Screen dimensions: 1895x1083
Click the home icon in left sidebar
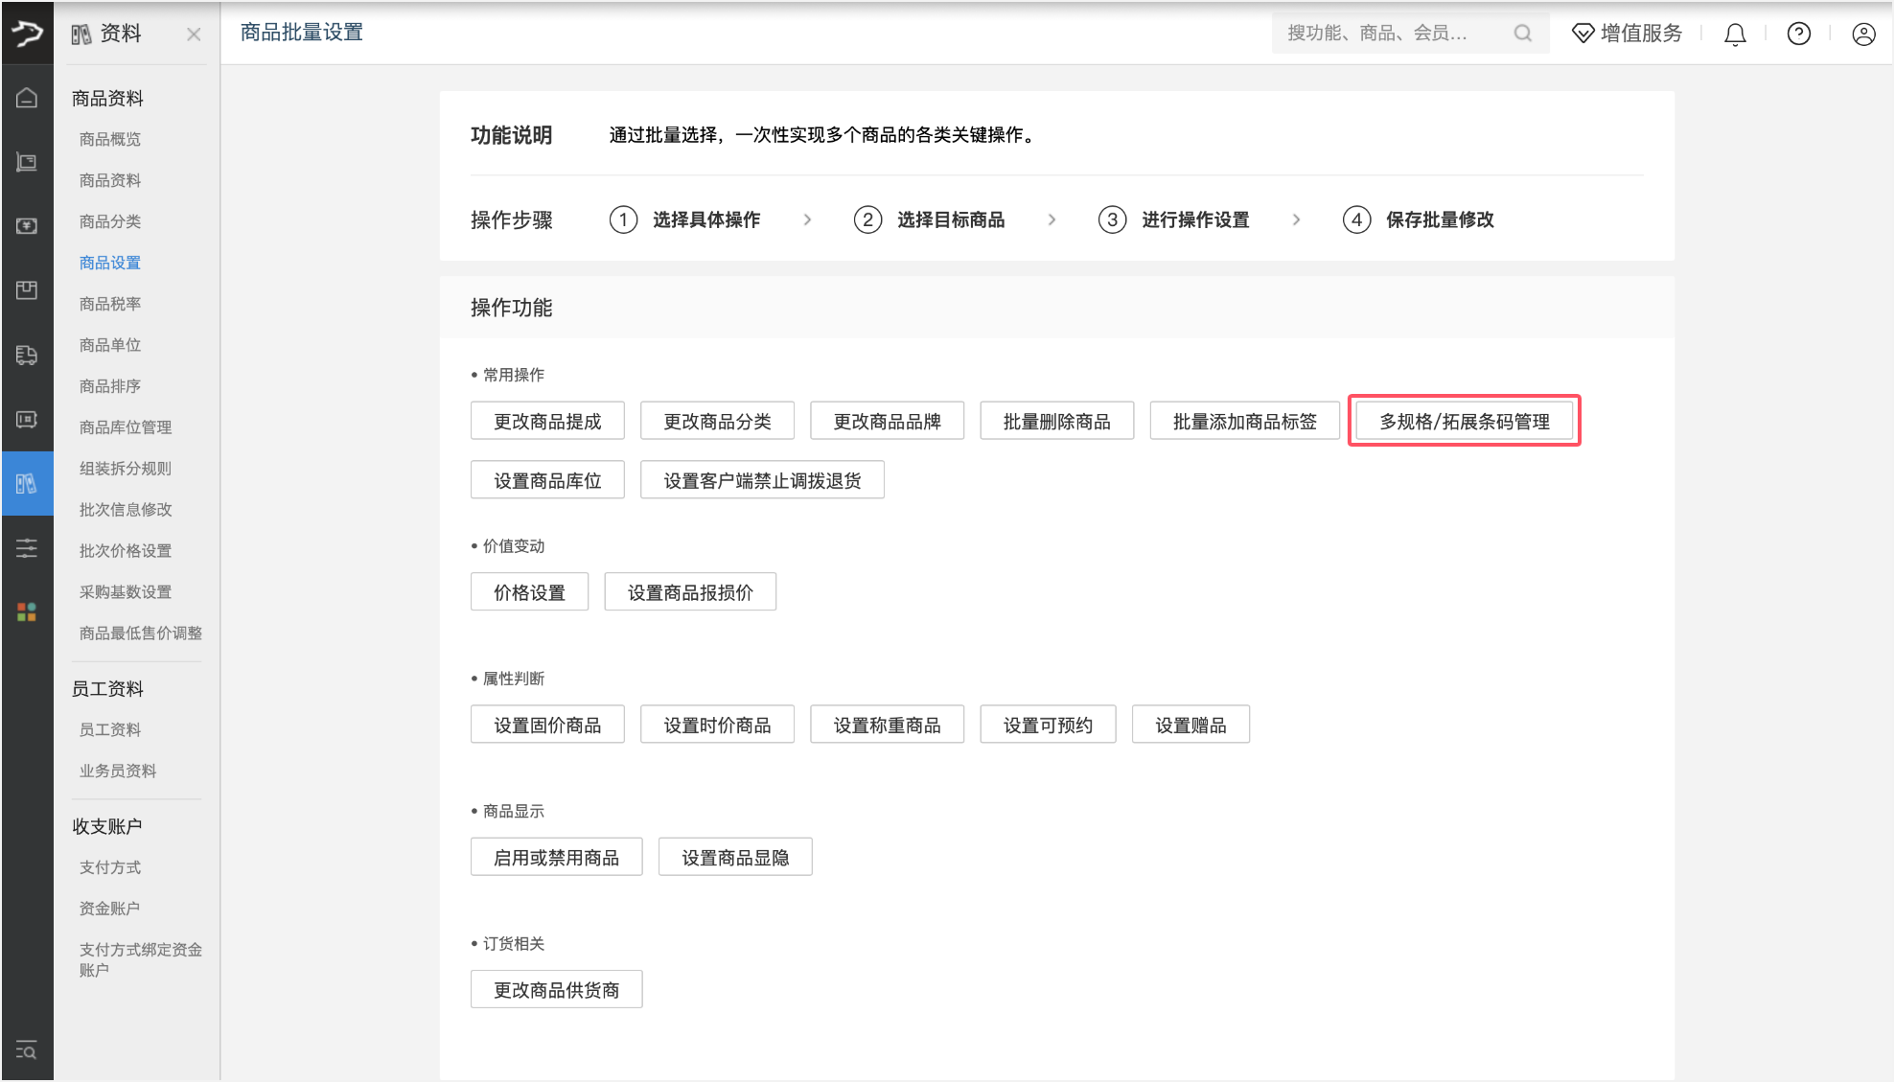click(x=27, y=98)
